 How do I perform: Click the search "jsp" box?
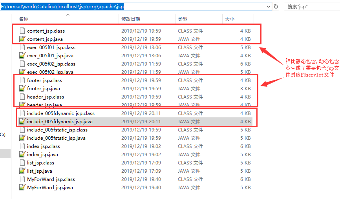[x=312, y=7]
